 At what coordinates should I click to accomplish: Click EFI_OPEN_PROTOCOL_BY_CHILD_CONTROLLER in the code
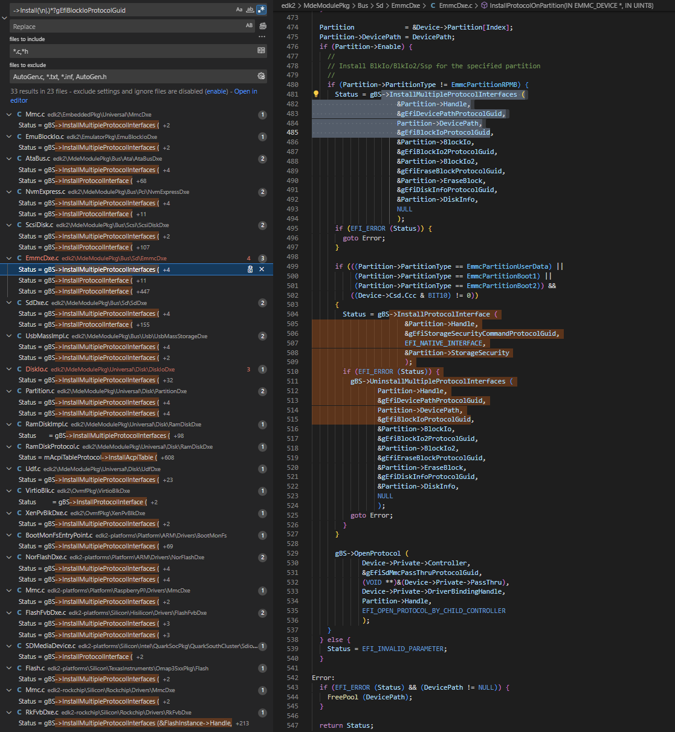pos(434,611)
